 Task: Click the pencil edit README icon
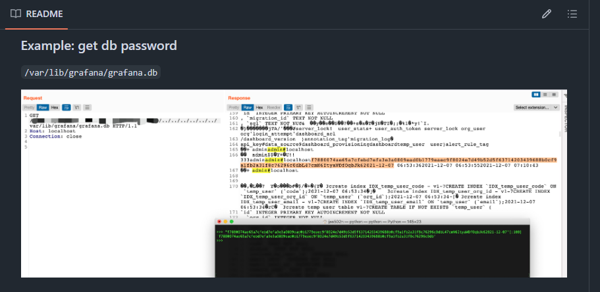coord(547,14)
